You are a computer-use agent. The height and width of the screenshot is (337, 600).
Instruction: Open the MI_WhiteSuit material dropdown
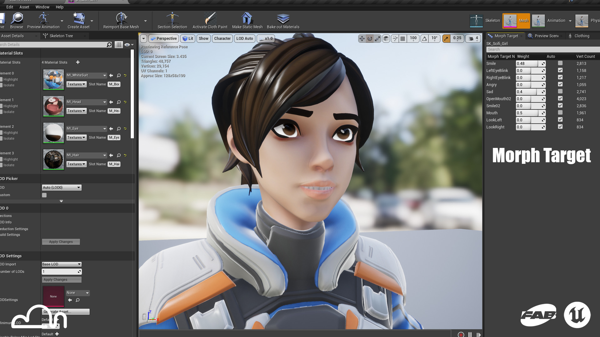tap(87, 76)
